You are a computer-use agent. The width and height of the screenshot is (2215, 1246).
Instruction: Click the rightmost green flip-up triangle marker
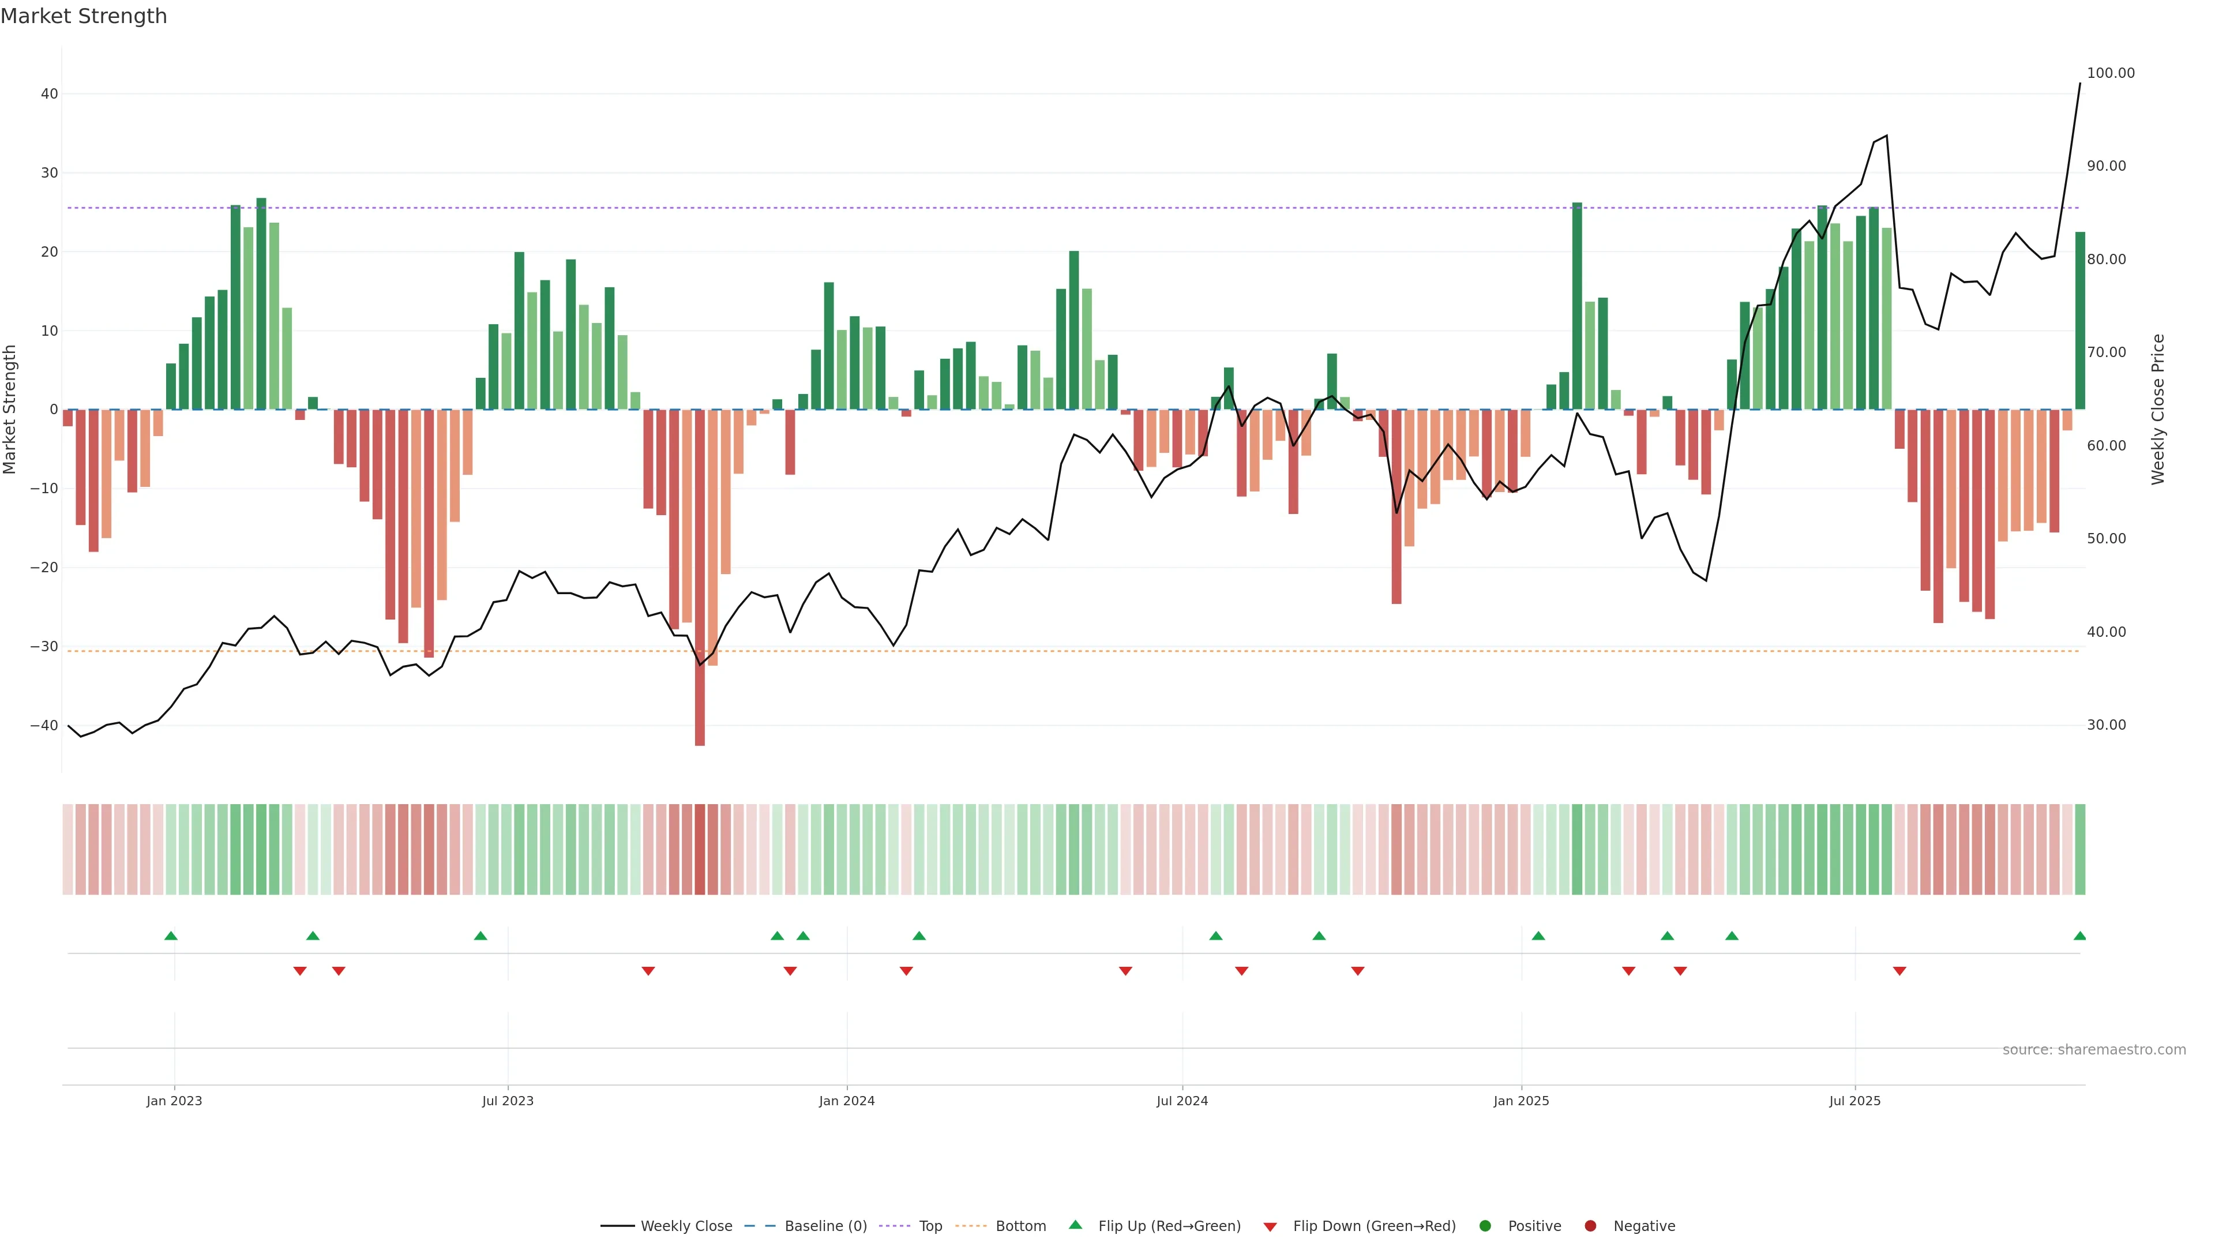[x=2079, y=936]
